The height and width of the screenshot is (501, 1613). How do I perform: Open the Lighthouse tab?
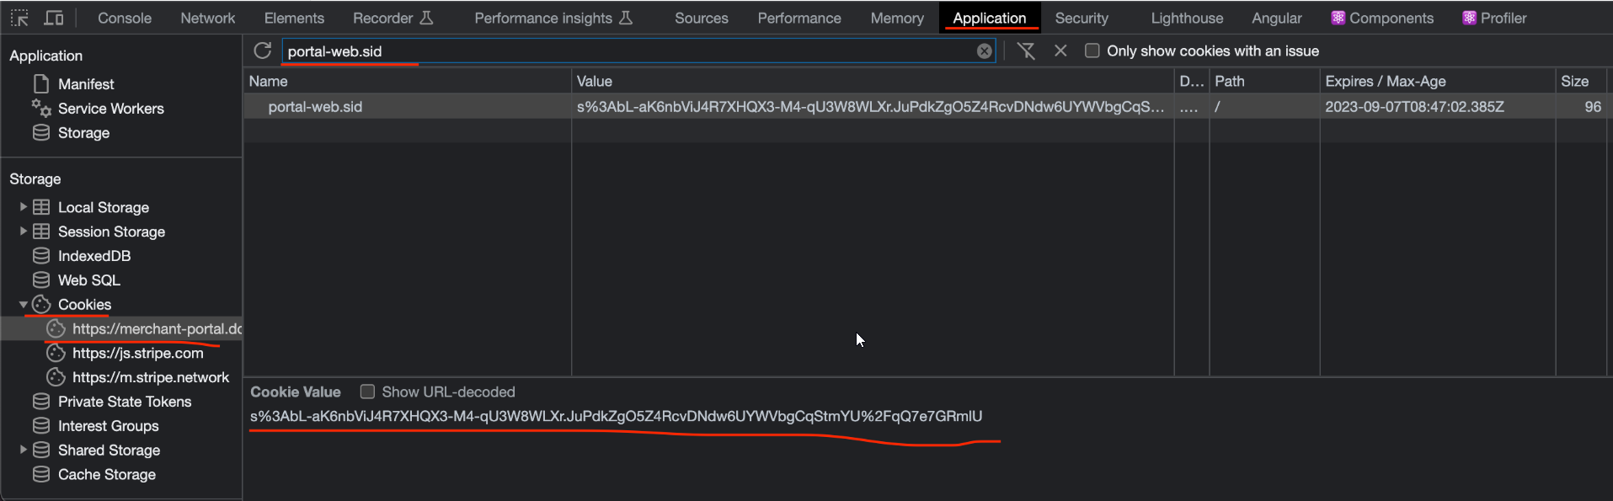pos(1186,18)
